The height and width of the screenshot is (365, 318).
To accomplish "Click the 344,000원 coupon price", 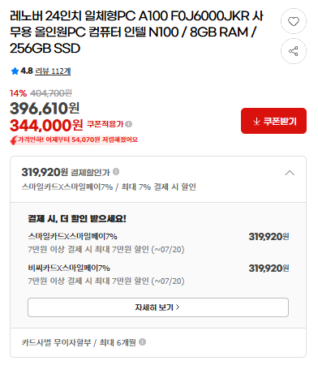I will click(x=46, y=125).
